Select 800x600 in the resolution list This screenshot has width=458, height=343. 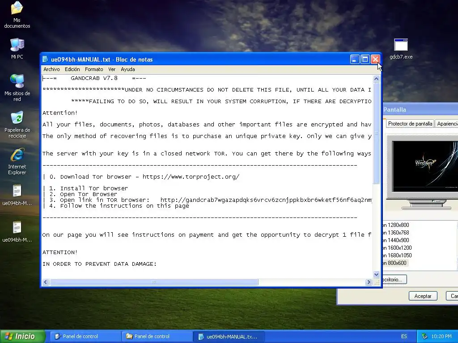pyautogui.click(x=394, y=263)
